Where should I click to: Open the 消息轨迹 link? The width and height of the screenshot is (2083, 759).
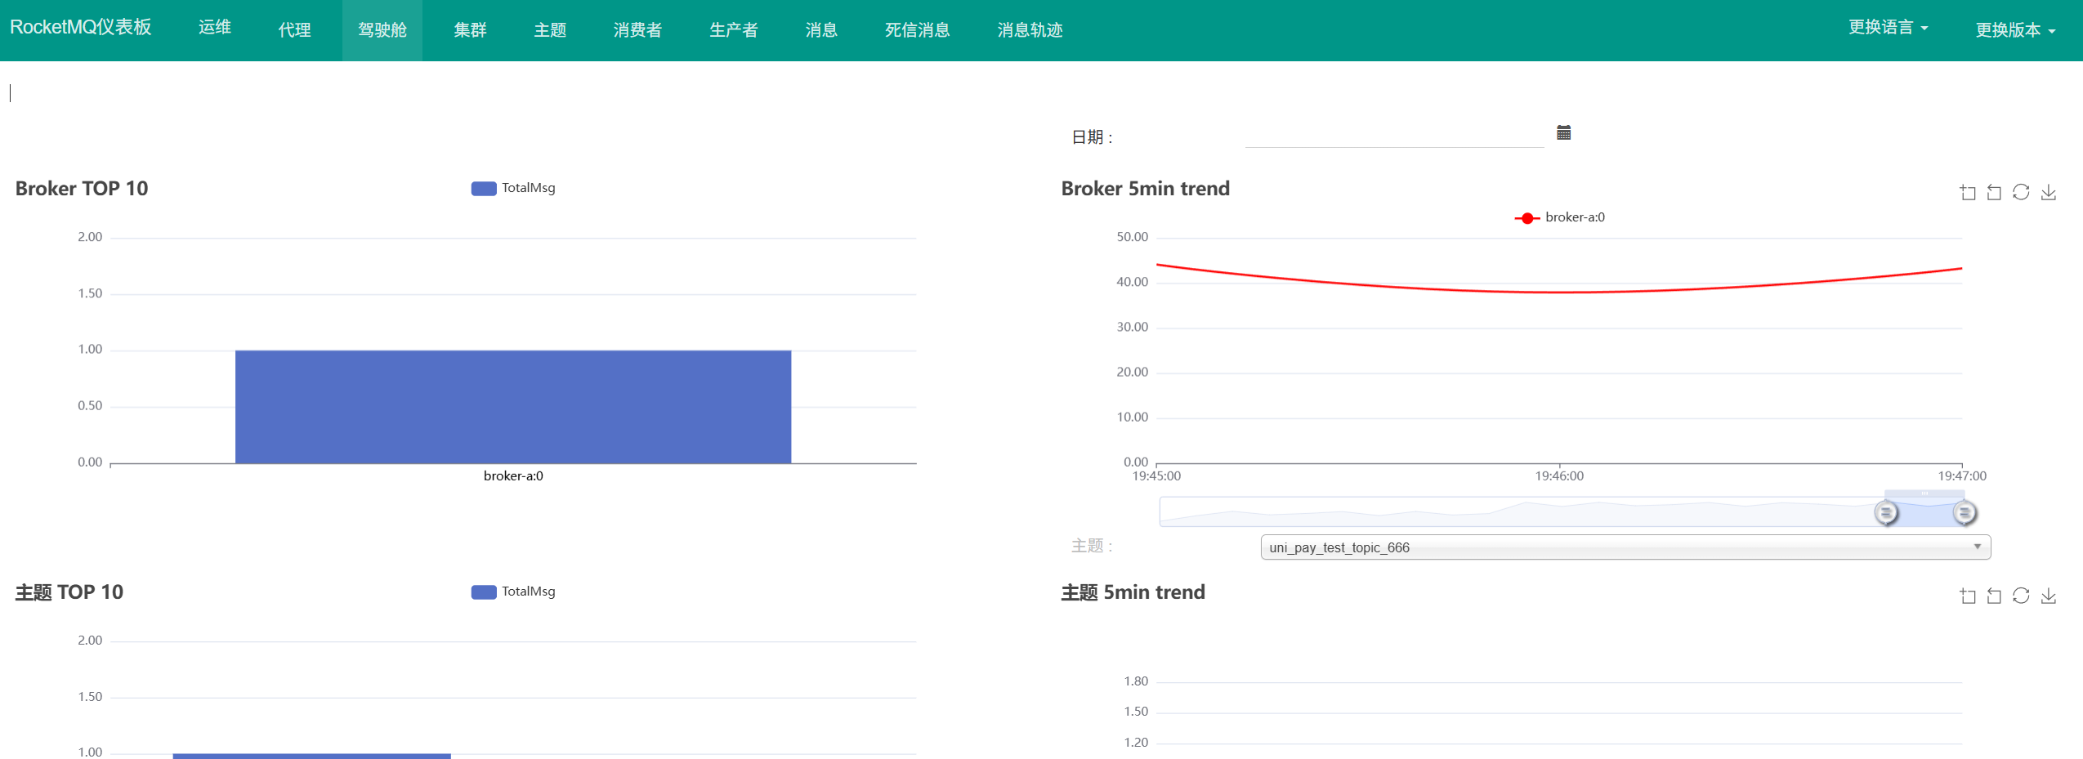tap(1030, 30)
